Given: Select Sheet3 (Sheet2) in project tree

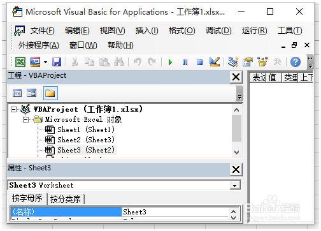Looking at the screenshot, I should click(86, 150).
